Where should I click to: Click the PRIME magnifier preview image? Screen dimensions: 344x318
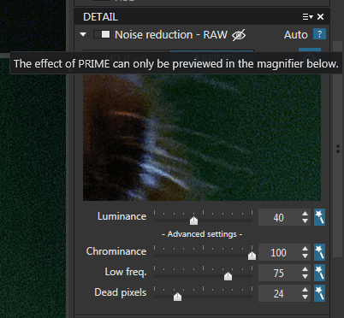[202, 138]
